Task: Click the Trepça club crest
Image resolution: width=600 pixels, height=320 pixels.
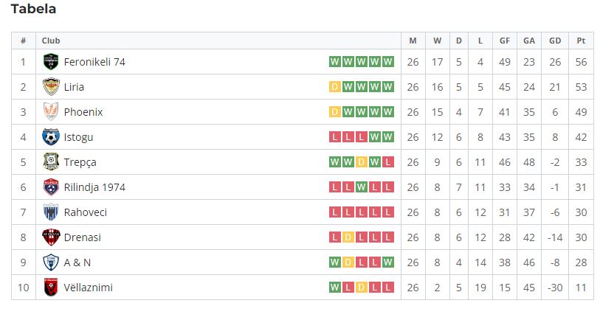Action: tap(50, 162)
